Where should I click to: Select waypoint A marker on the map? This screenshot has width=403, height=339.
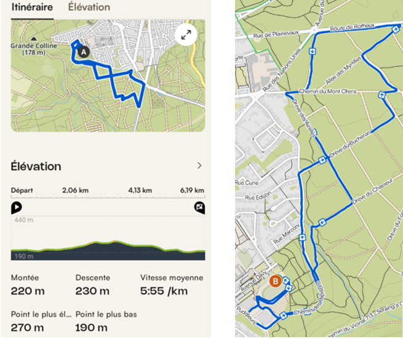(84, 52)
